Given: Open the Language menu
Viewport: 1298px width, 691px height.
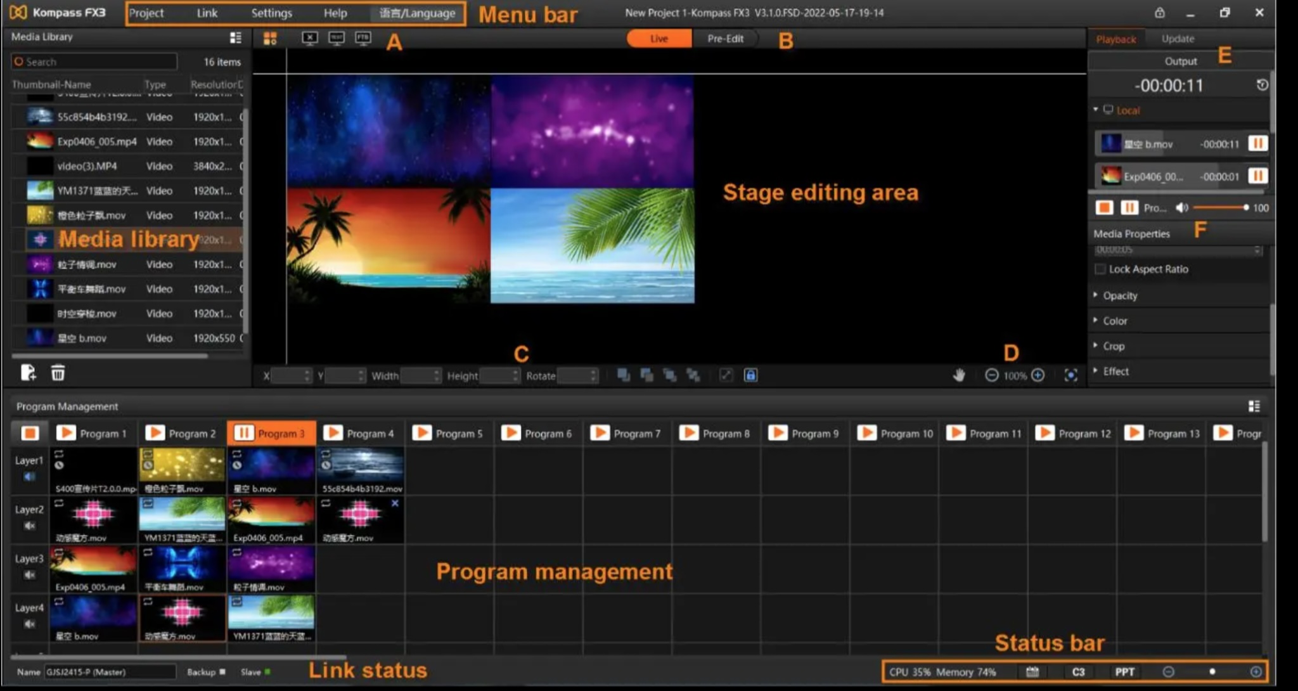Looking at the screenshot, I should tap(417, 13).
